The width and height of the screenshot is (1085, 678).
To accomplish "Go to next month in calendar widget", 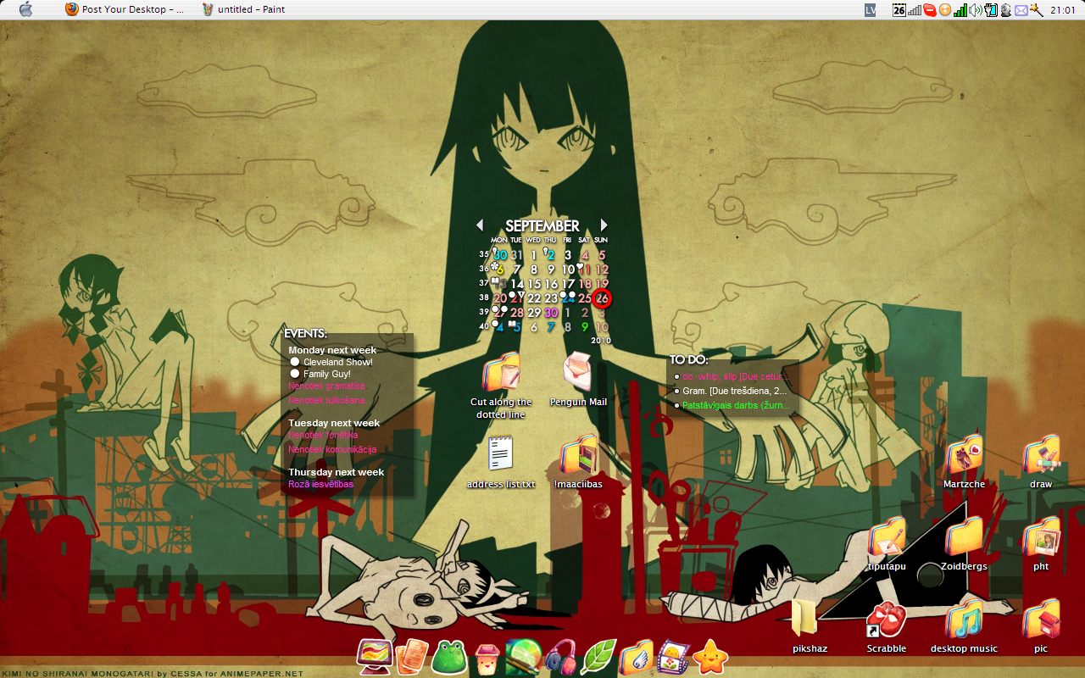I will pyautogui.click(x=604, y=225).
